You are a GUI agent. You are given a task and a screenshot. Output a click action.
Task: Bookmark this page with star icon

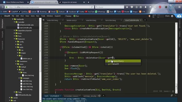pos(136,7)
